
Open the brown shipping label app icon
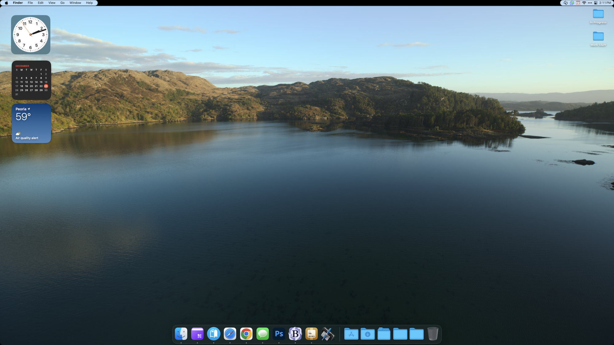tap(311, 334)
